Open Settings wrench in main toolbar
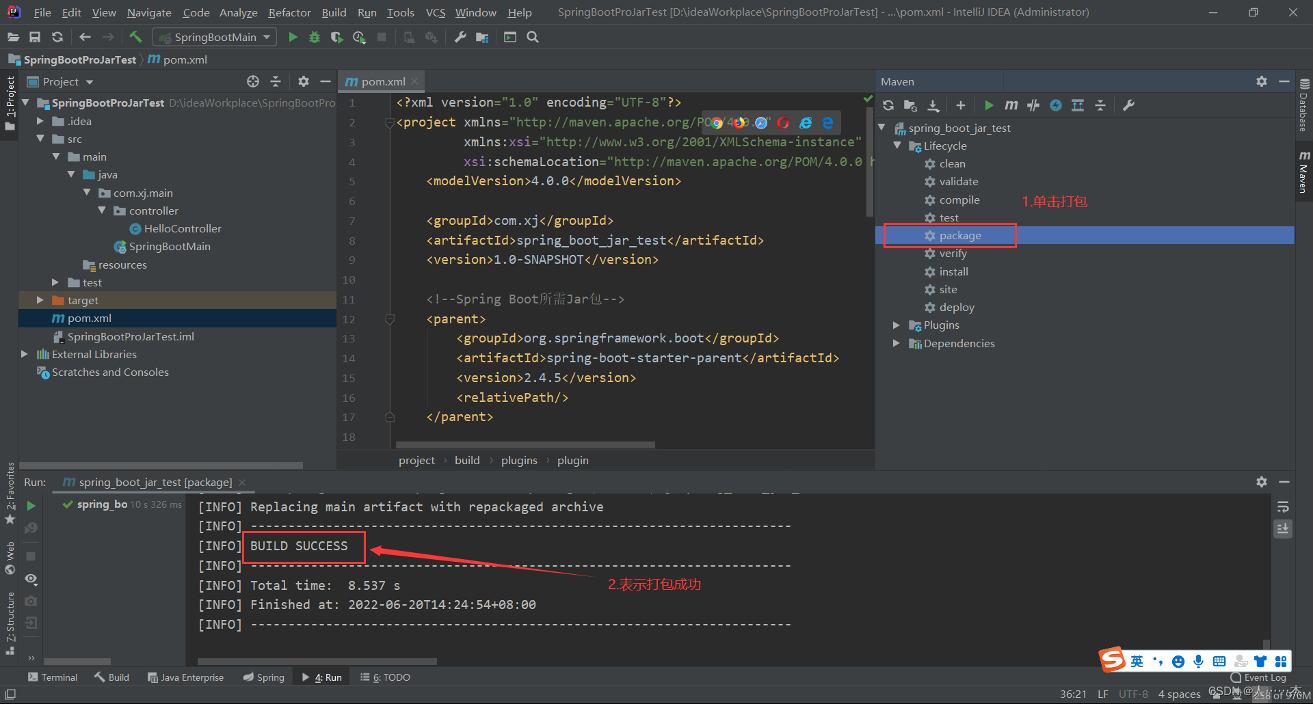1313x704 pixels. [460, 37]
